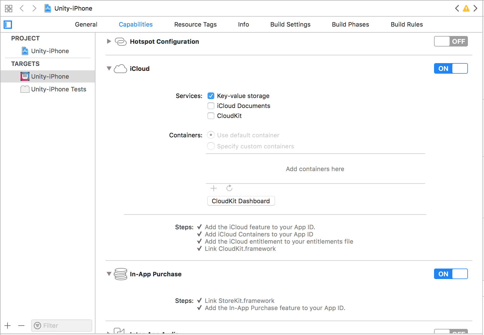Viewport: 484px width, 335px height.
Task: Open the CloudKit Dashboard
Action: [x=241, y=201]
